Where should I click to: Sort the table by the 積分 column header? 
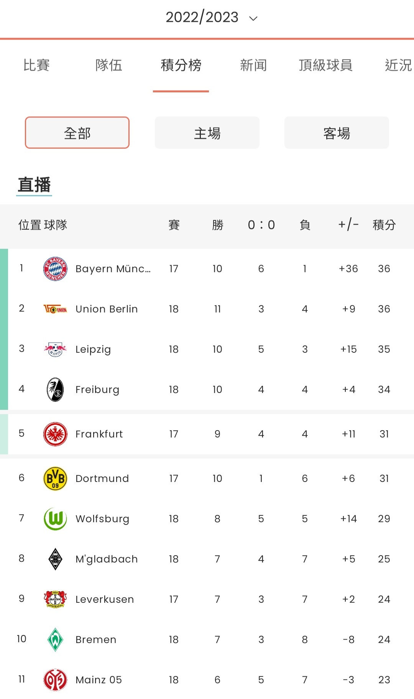(384, 225)
